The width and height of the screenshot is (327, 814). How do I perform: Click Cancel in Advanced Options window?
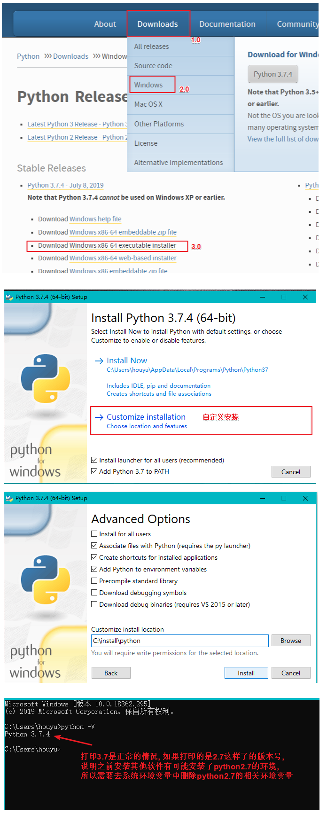click(x=291, y=673)
